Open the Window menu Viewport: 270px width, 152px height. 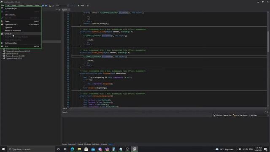29,5
